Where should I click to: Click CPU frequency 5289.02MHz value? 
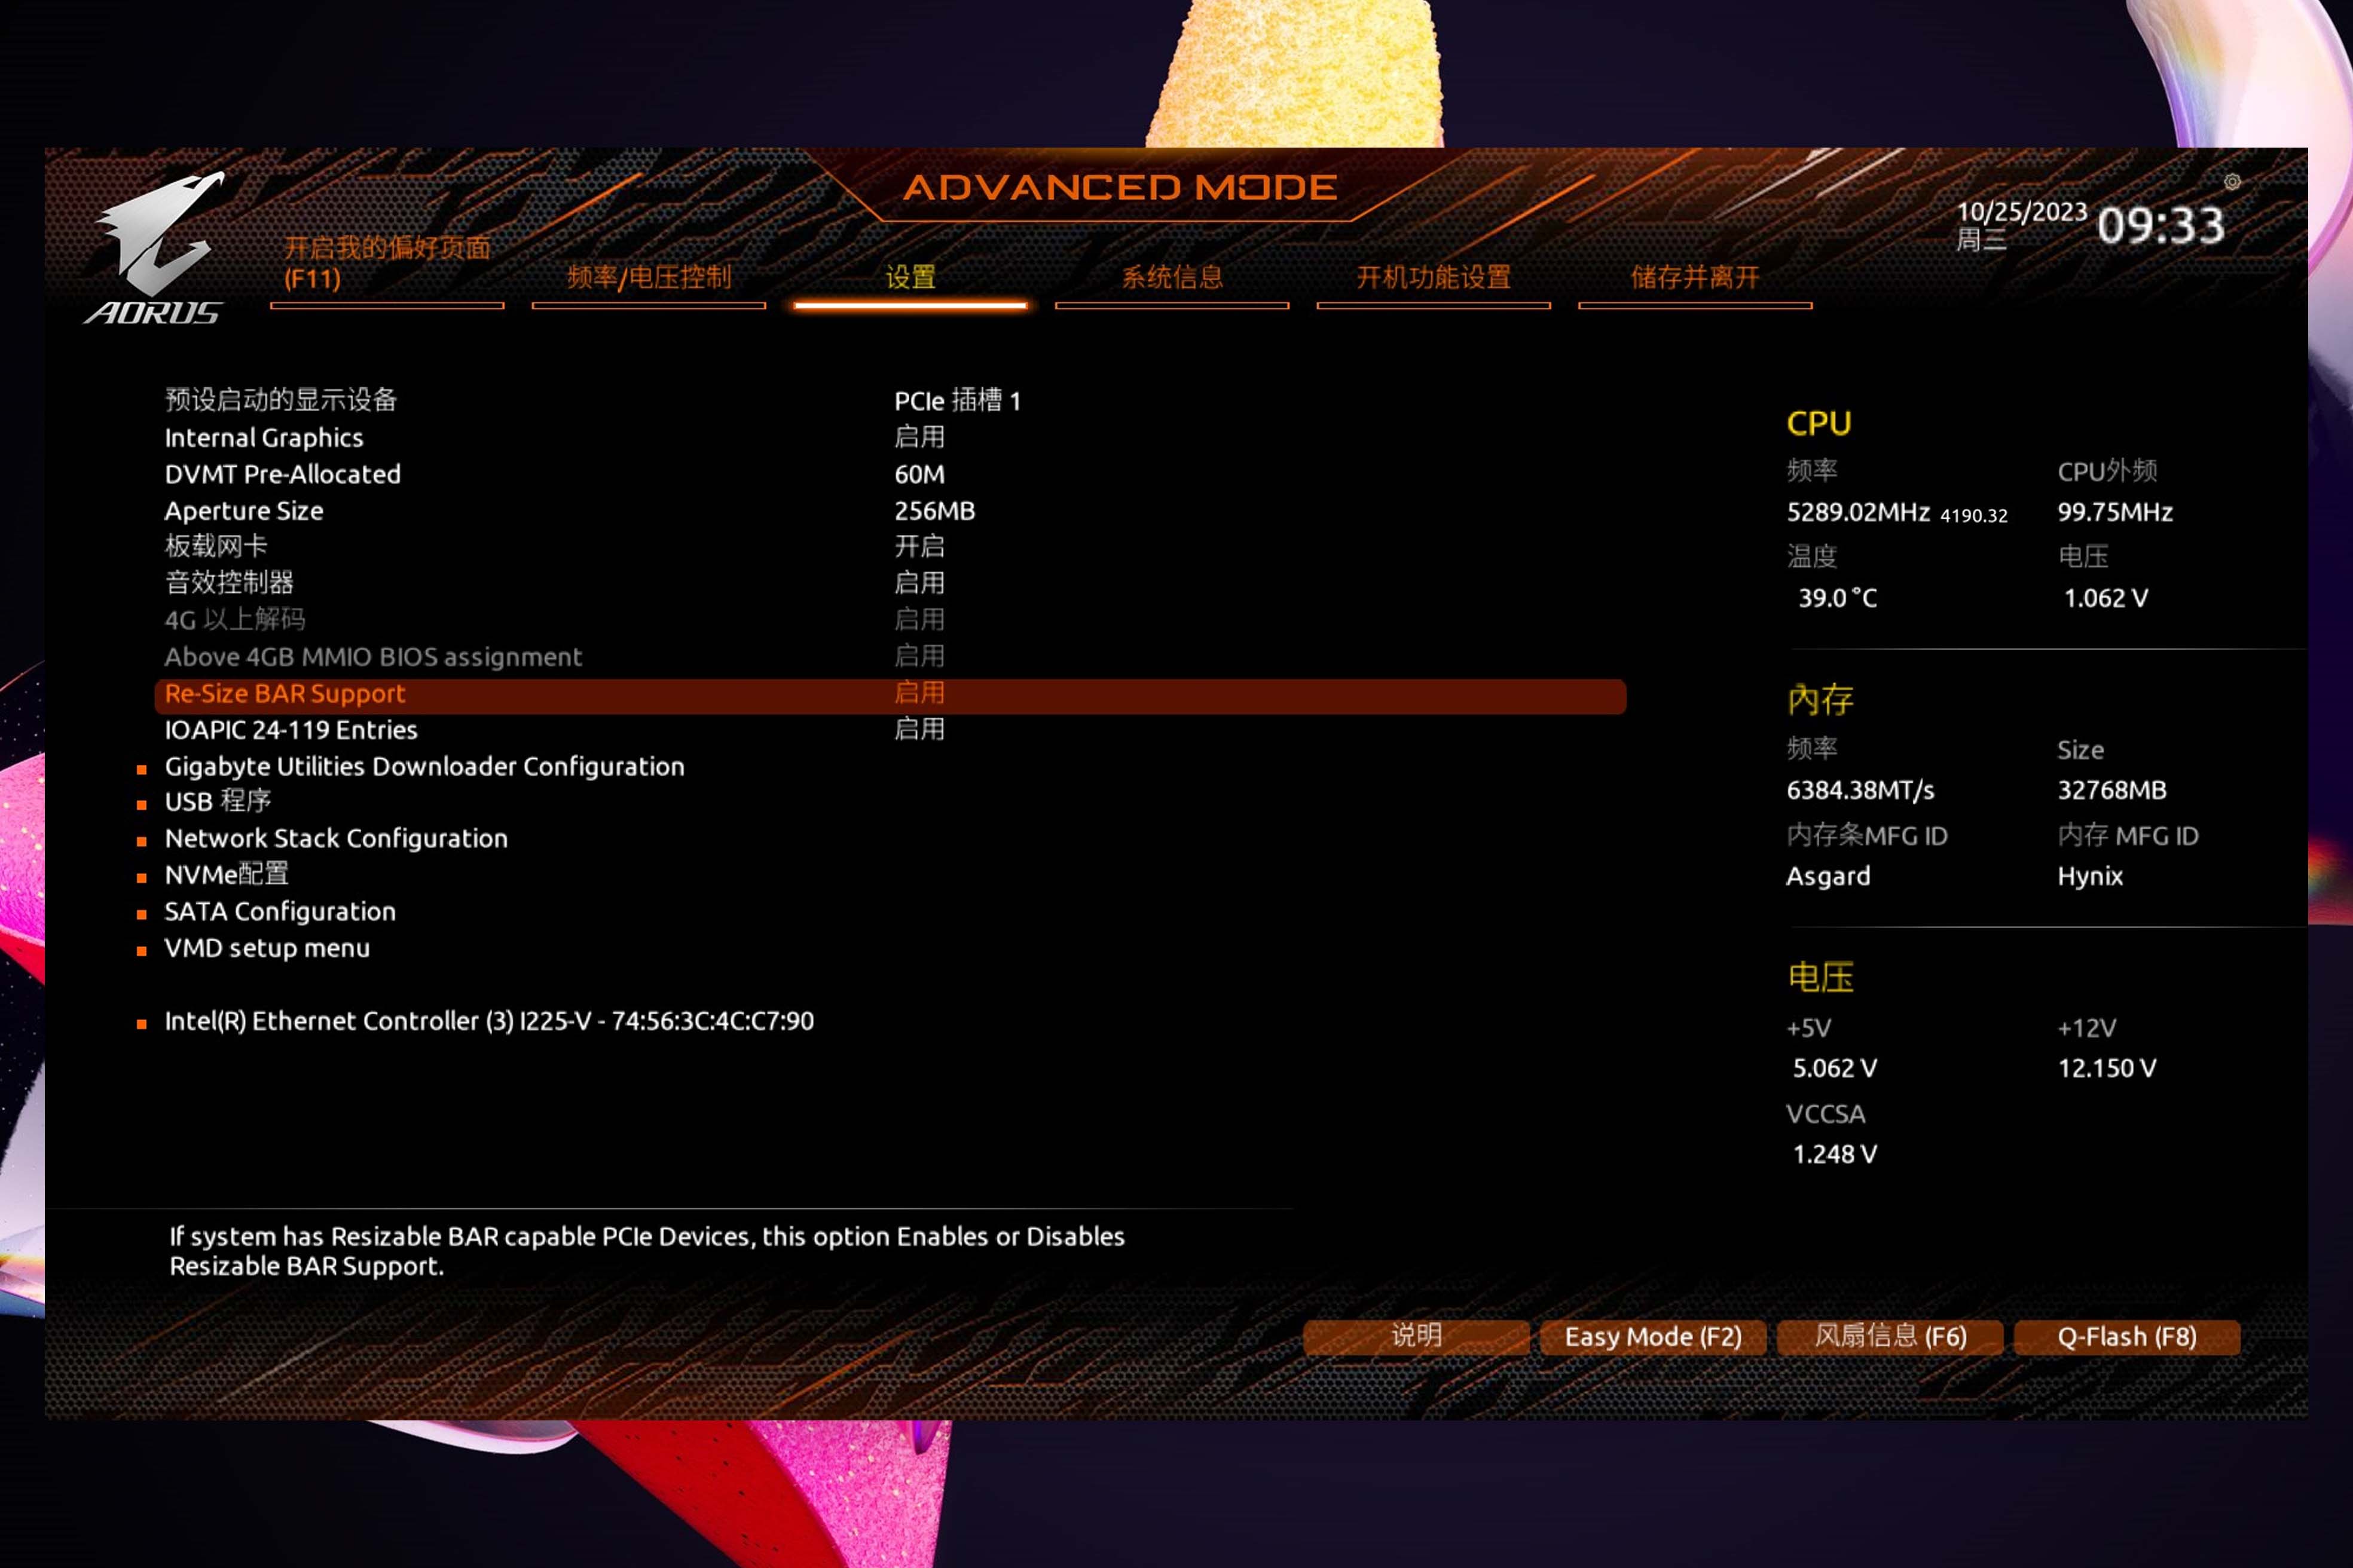(1859, 513)
